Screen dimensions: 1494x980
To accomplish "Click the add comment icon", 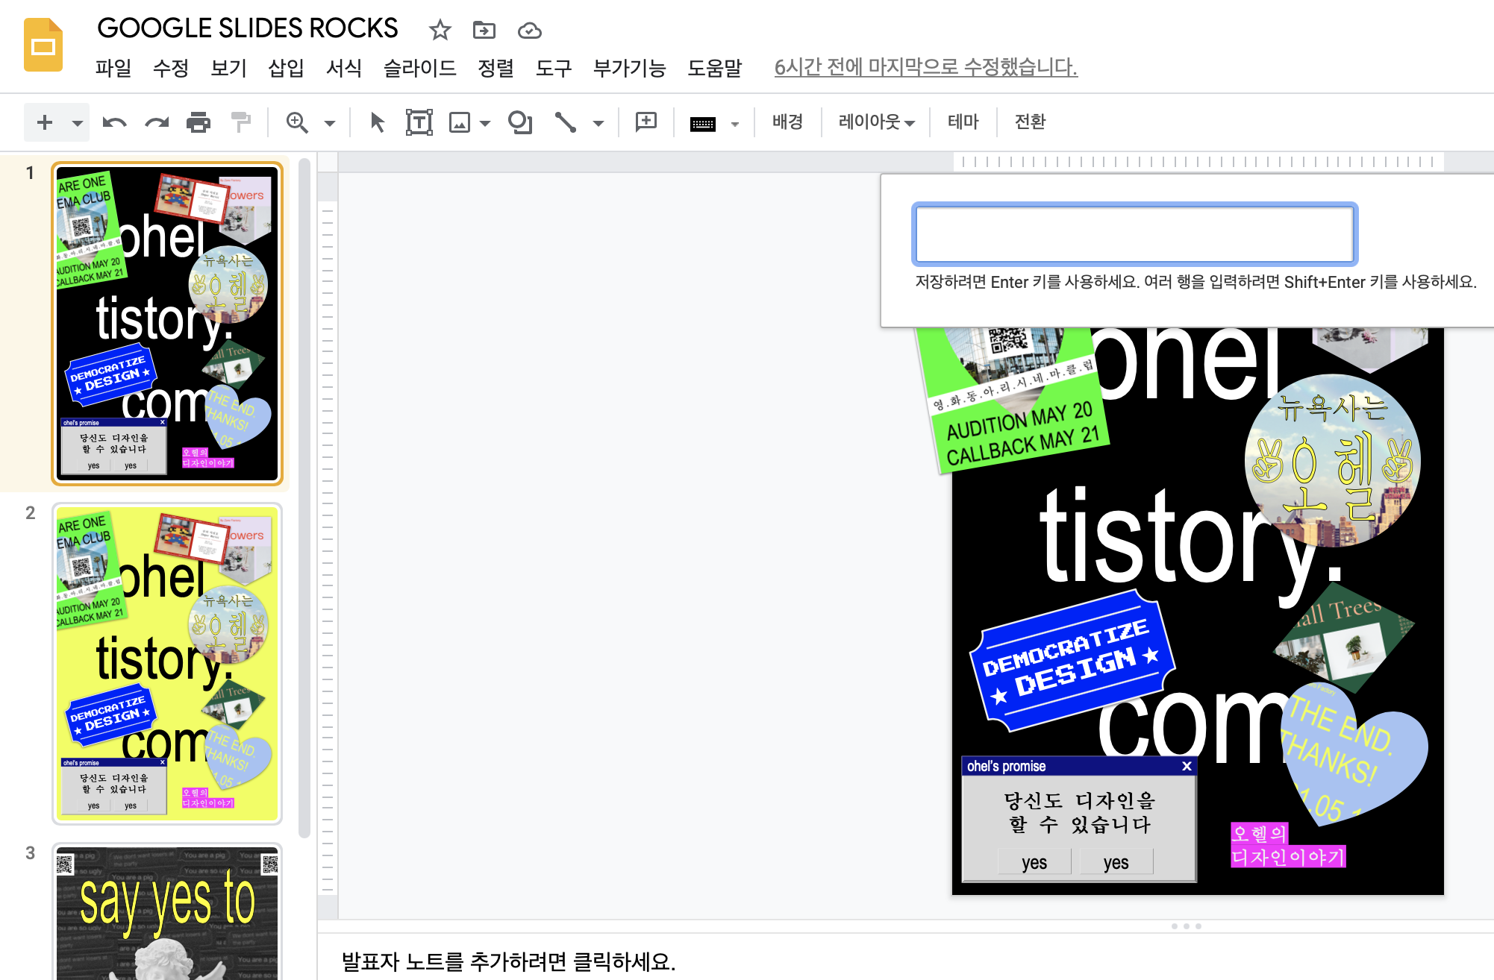I will coord(646,122).
